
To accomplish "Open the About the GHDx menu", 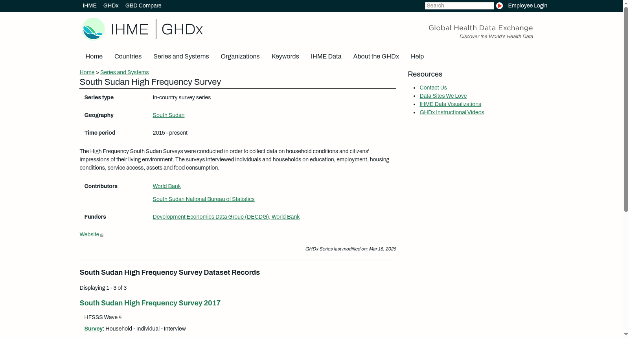I will point(376,57).
